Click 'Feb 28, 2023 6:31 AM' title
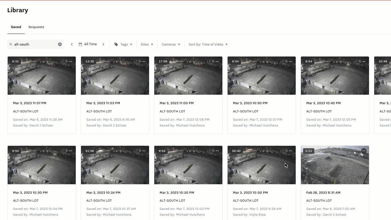 (323, 193)
